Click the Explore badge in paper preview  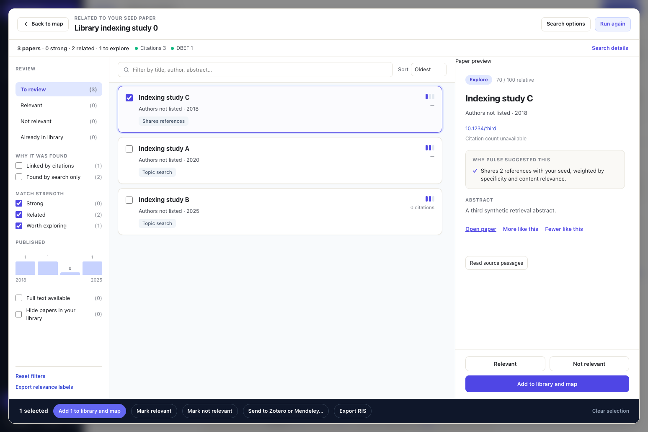pos(478,80)
